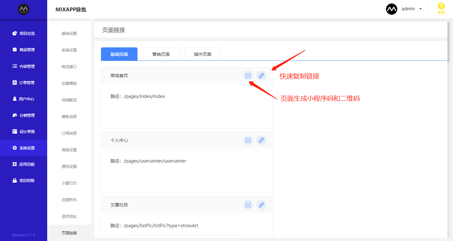This screenshot has height=241, width=453.
Task: Open 项目总览 in the main sidebar
Action: click(24, 33)
